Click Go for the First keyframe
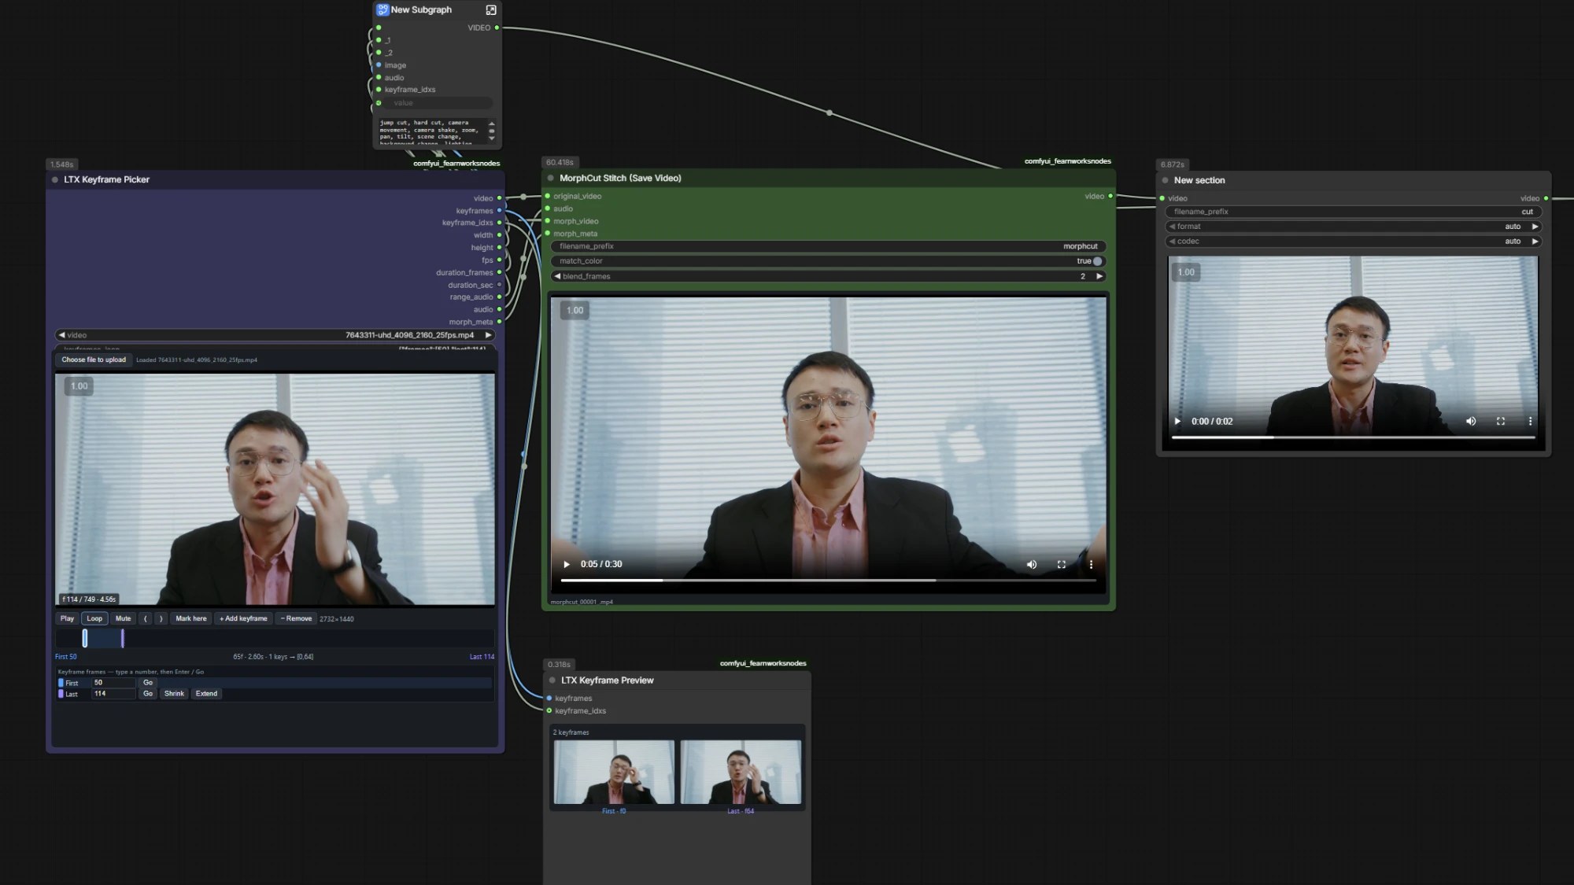Image resolution: width=1574 pixels, height=885 pixels. [x=148, y=683]
